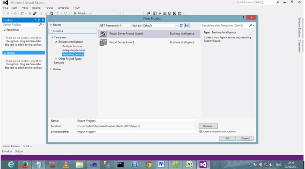Expand Other Project Types node
This screenshot has width=305, height=169.
click(x=56, y=59)
